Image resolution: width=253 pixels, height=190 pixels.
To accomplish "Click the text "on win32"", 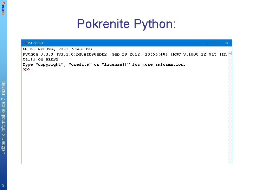I will [48, 59].
